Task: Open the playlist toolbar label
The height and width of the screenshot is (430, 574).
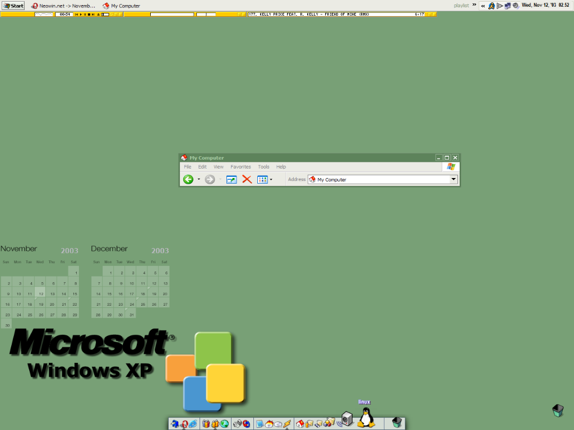Action: point(461,6)
